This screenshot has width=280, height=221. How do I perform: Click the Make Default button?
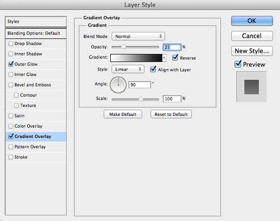[123, 114]
